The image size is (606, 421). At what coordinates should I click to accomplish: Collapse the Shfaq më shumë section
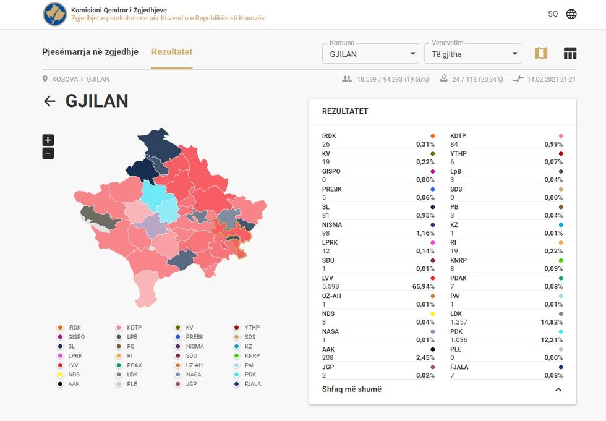[x=558, y=389]
